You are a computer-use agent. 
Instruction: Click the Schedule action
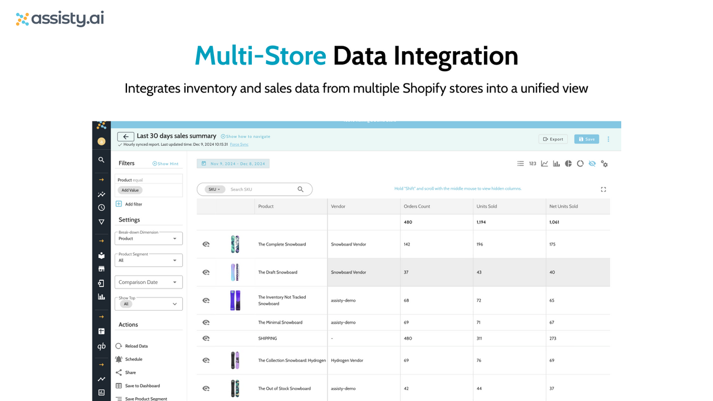tap(129, 359)
